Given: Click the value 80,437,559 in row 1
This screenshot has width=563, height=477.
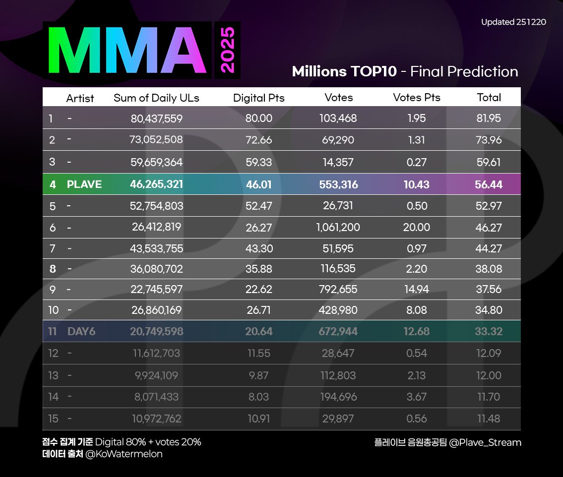Looking at the screenshot, I should point(157,119).
